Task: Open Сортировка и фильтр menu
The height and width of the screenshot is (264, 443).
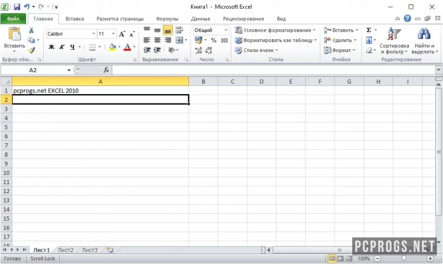Action: [394, 40]
